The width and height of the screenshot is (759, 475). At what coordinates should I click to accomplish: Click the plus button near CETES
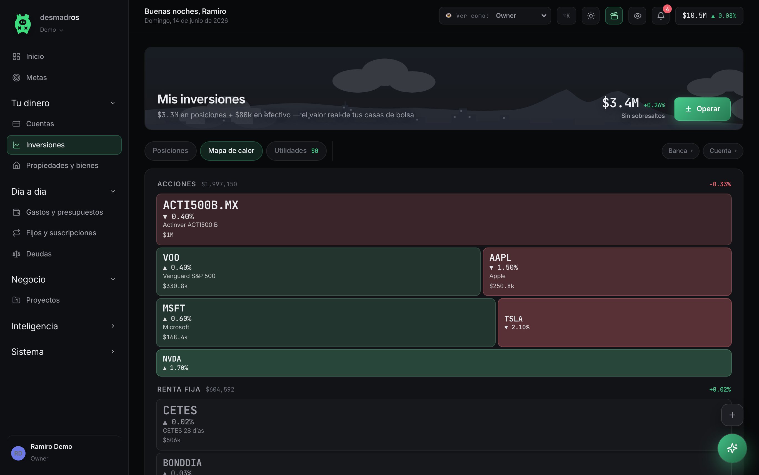click(732, 415)
